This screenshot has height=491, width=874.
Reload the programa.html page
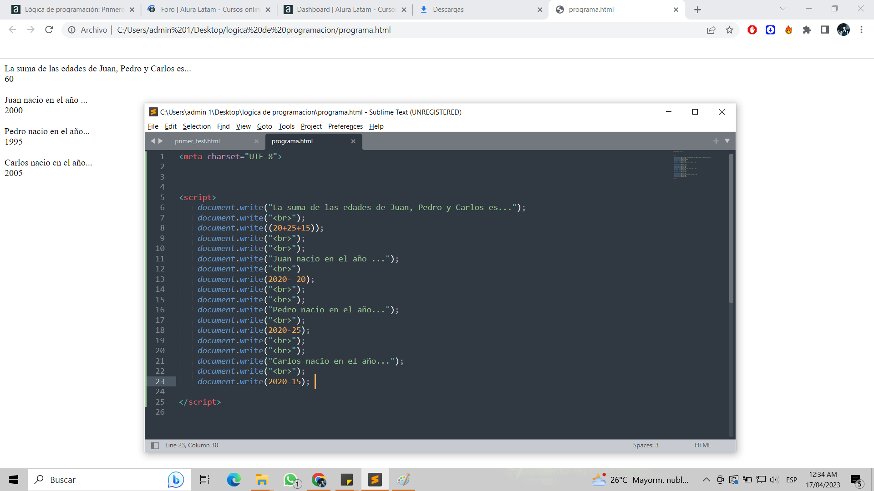point(49,30)
